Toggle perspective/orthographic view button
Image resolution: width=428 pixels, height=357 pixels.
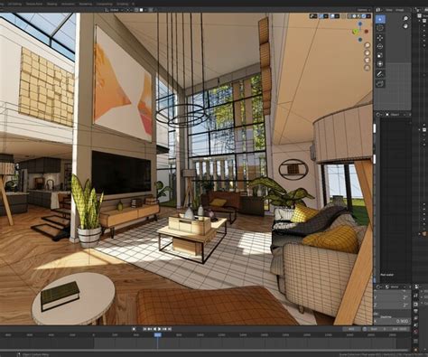pos(368,68)
